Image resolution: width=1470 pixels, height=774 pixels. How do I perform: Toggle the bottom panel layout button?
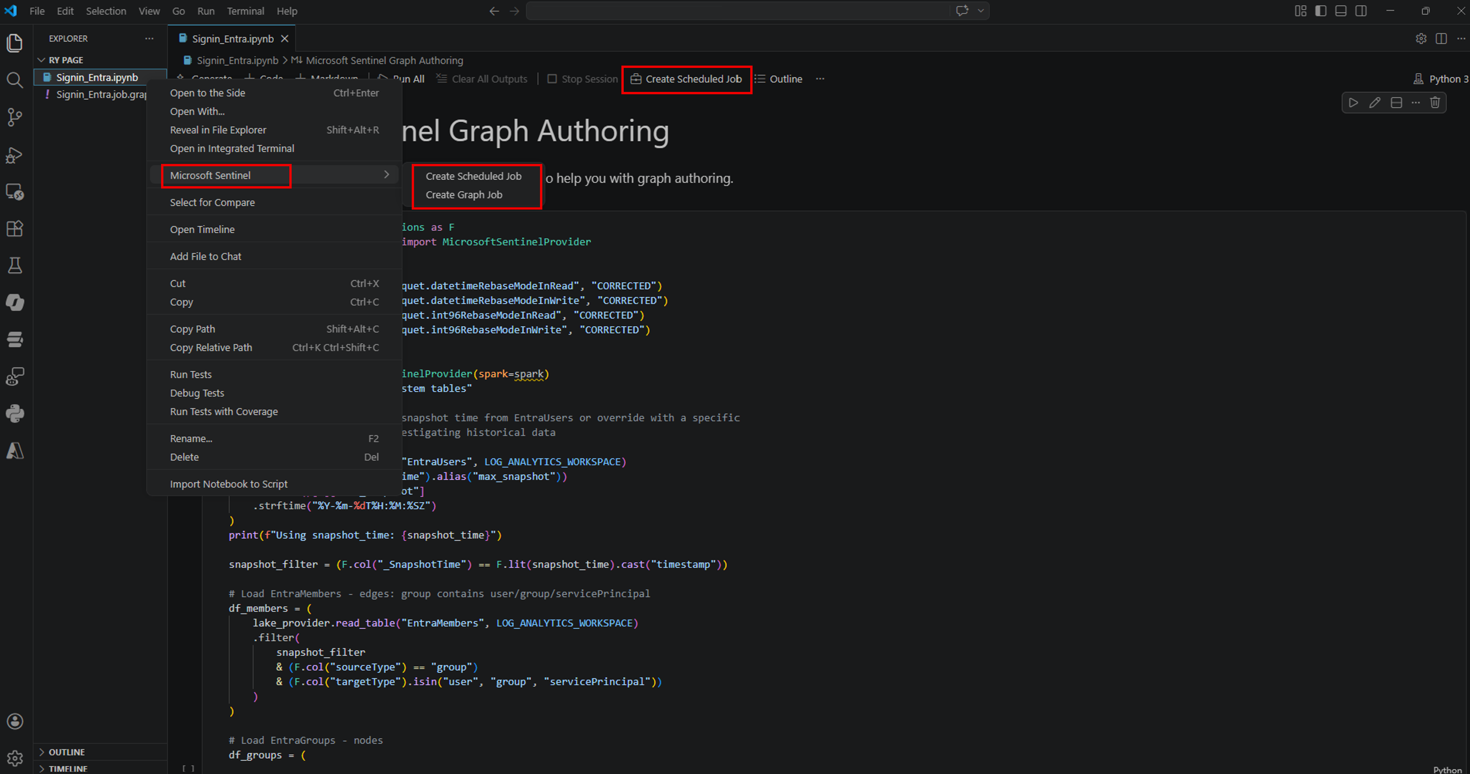click(1341, 11)
